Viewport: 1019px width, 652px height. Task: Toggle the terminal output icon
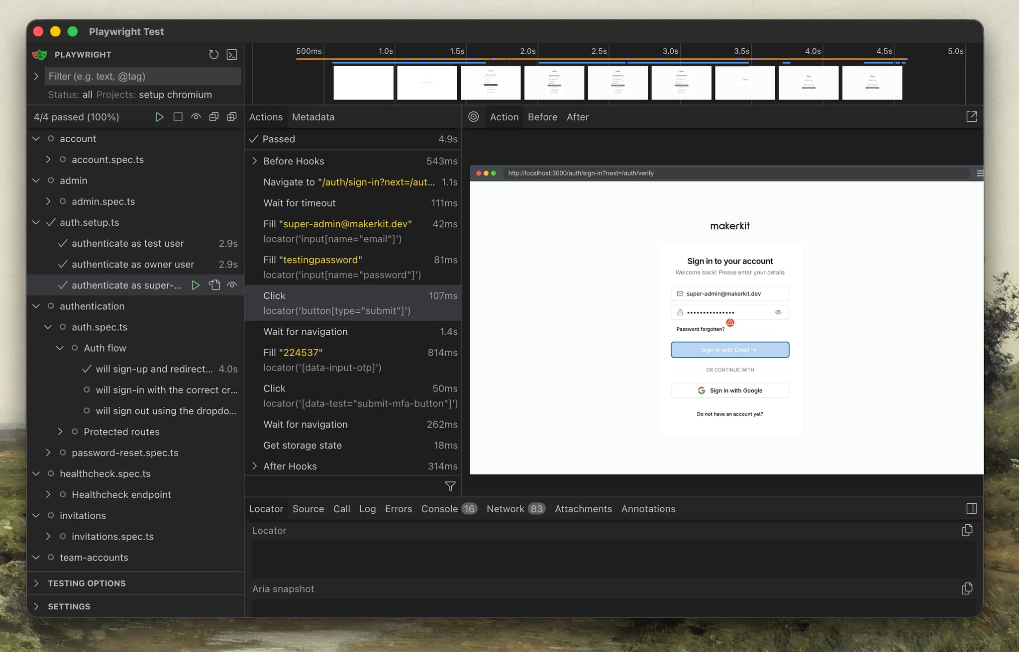[x=232, y=55]
